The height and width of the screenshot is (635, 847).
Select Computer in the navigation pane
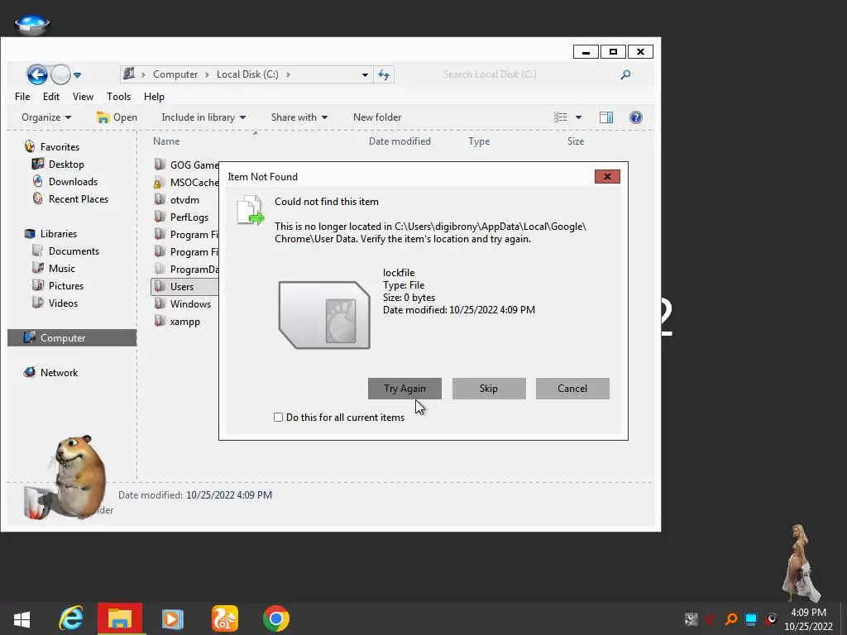tap(72, 338)
